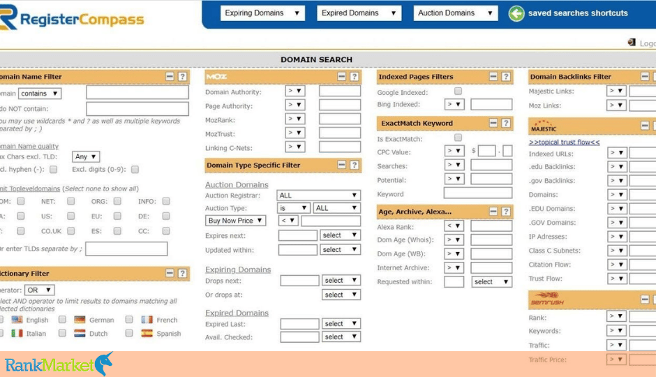
Task: Click the Expired Domains section link
Action: point(237,313)
